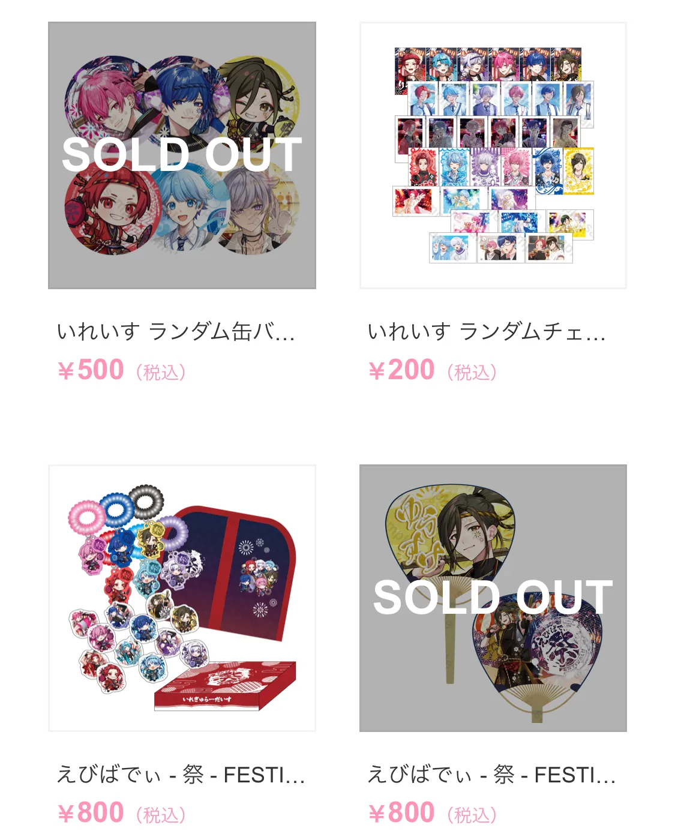Select the ¥800 price below the charm set

tap(91, 812)
